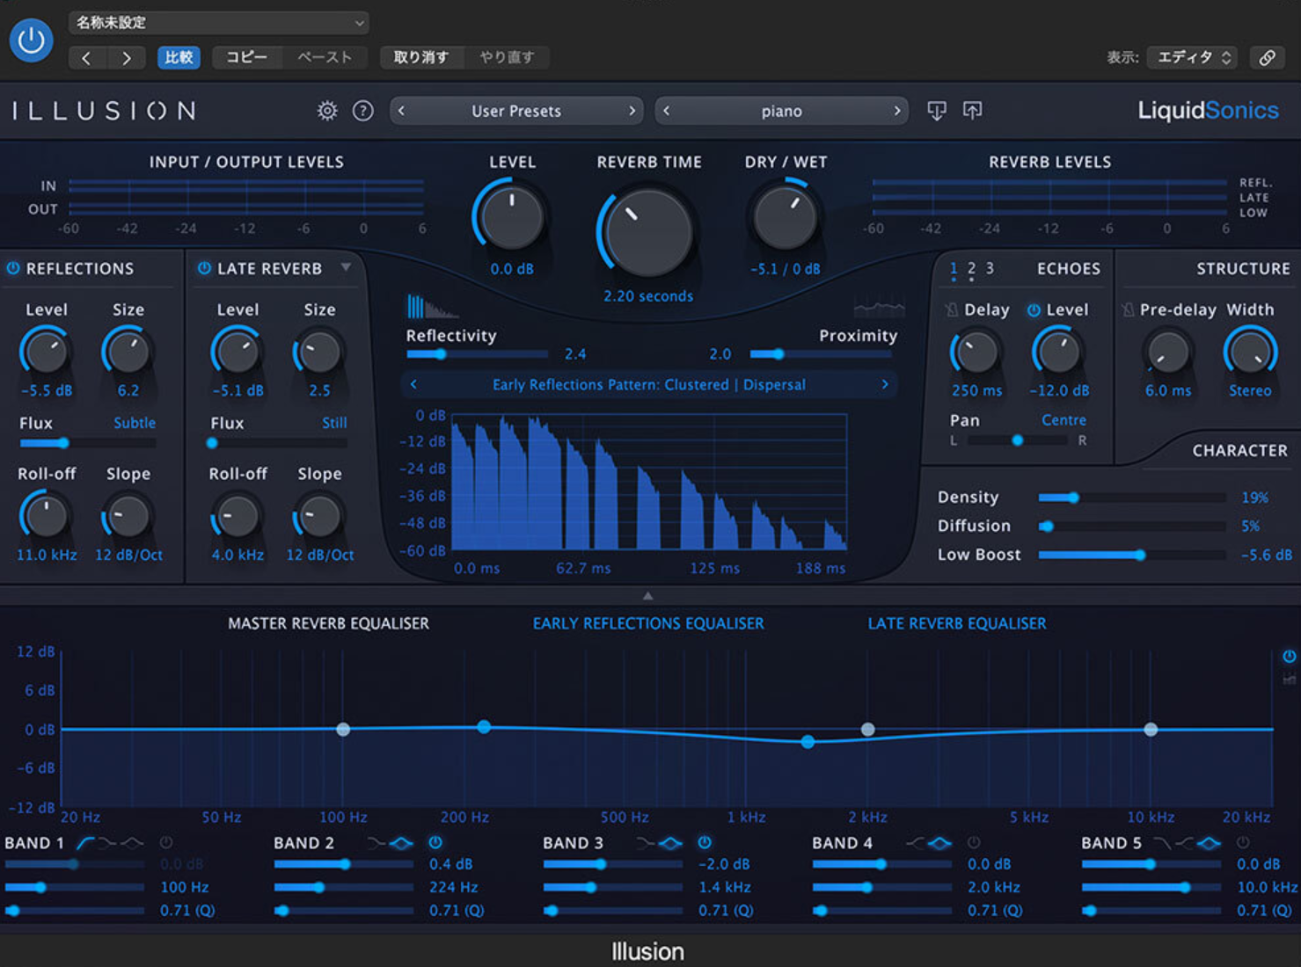This screenshot has height=967, width=1301.
Task: Click the link chain icon at top right
Action: coord(1268,57)
